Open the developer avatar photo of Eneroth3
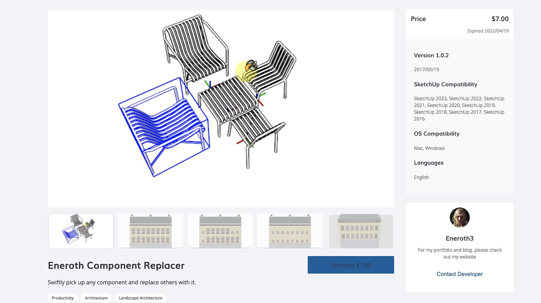The width and height of the screenshot is (541, 303). pyautogui.click(x=459, y=218)
